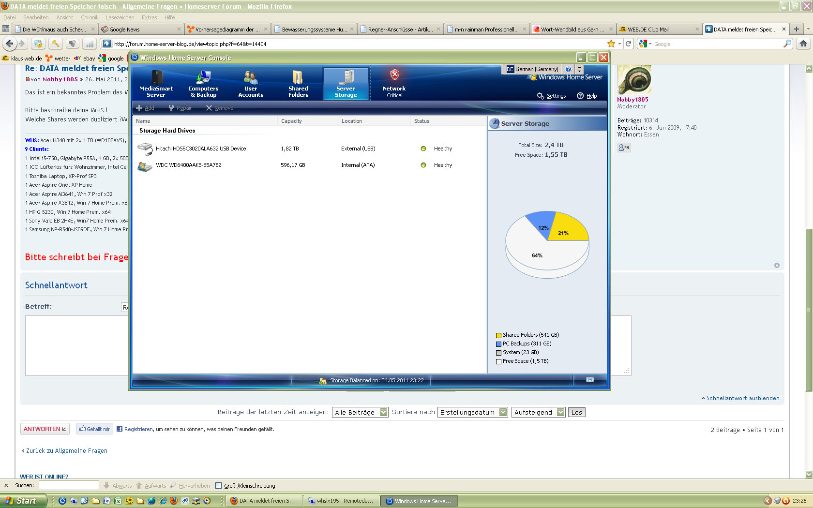
Task: Launch Excel from quick launch
Action: [x=118, y=501]
